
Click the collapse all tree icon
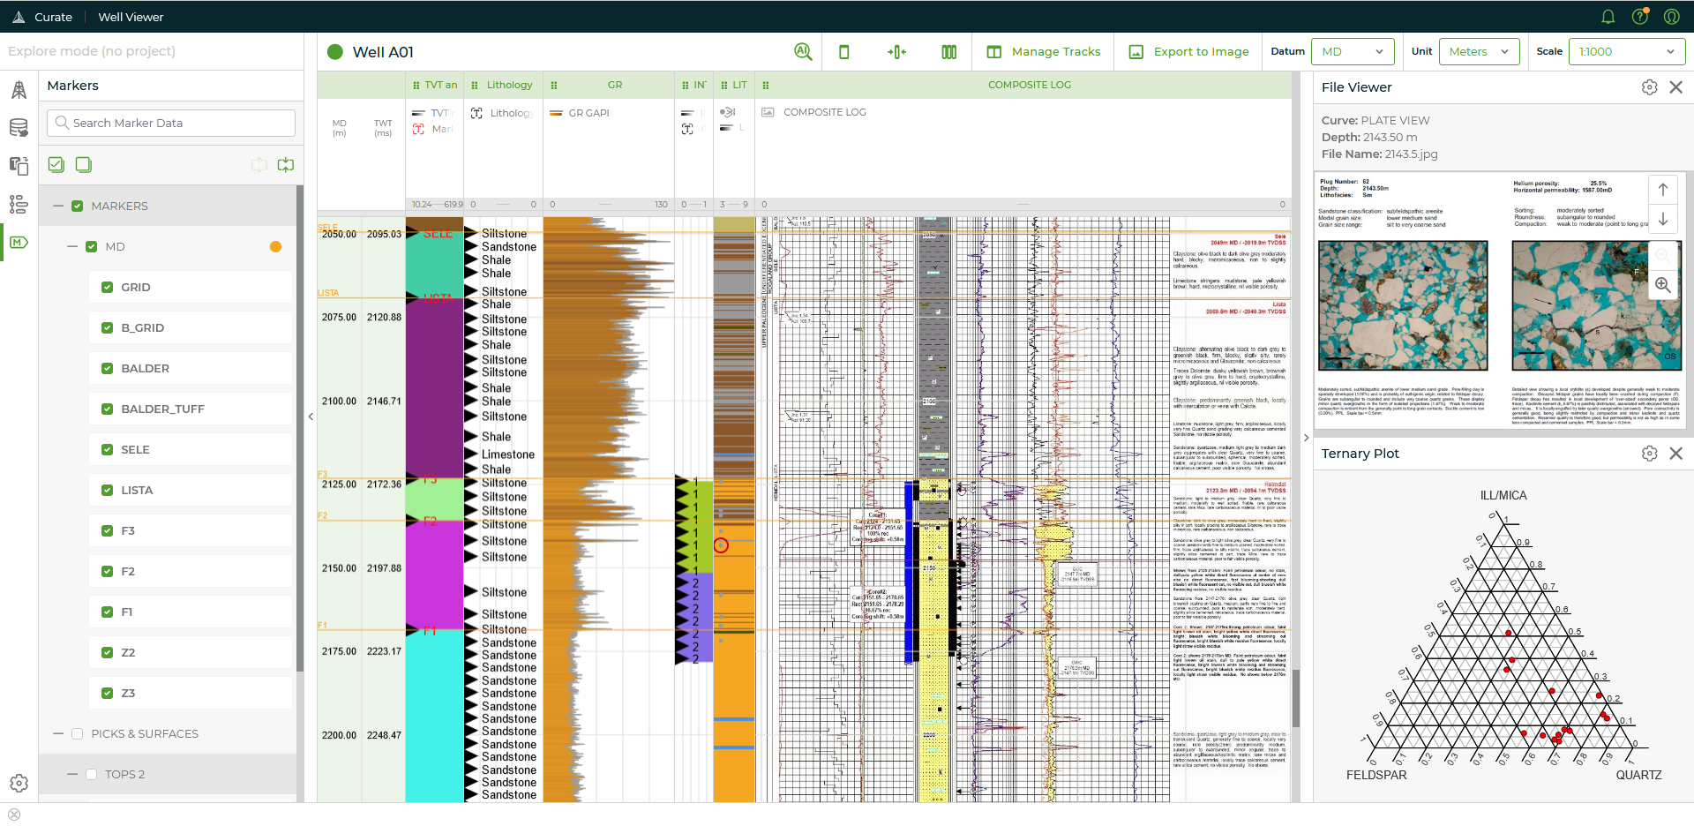[286, 164]
